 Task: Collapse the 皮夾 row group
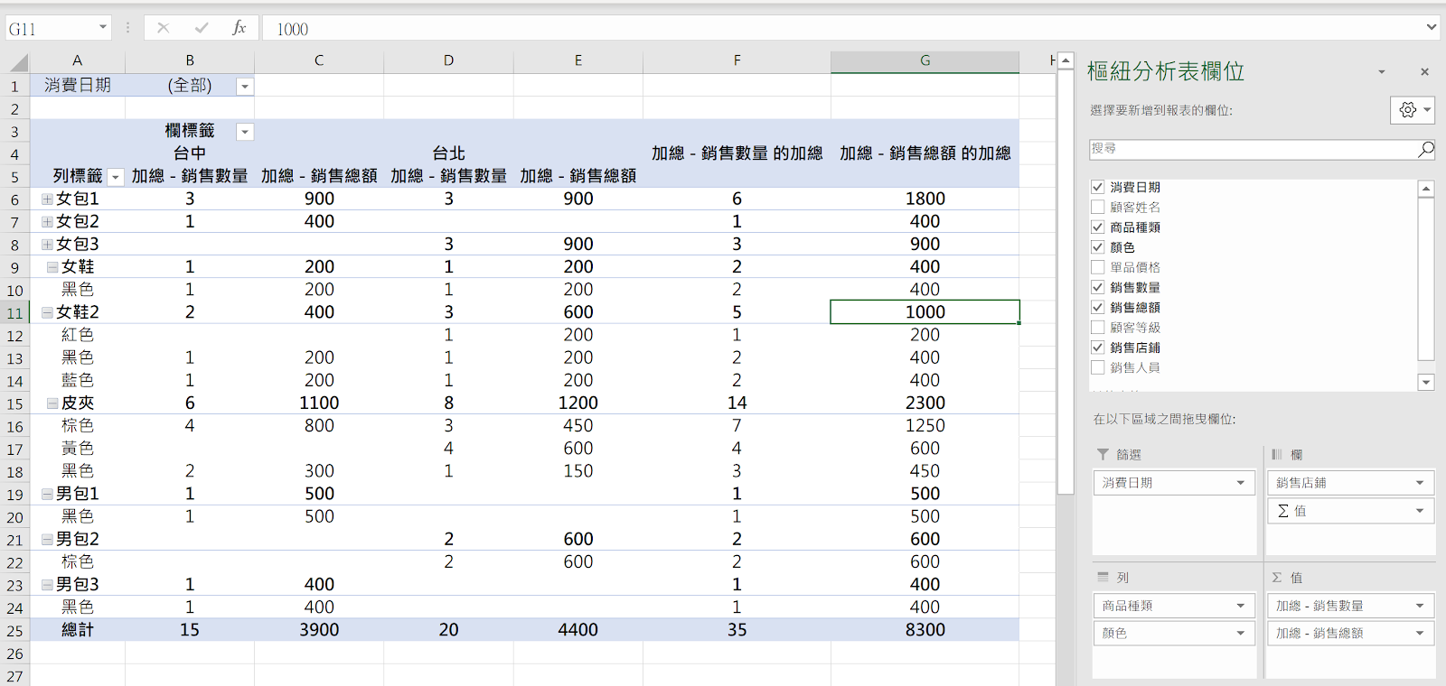click(52, 403)
